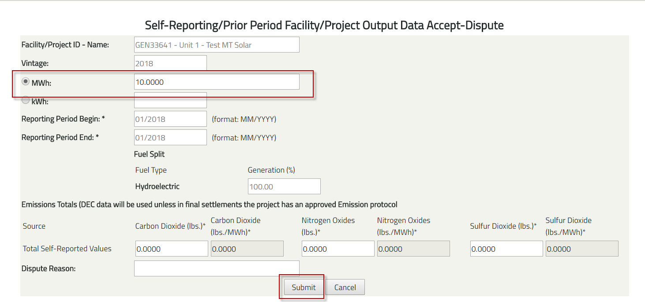This screenshot has height=302, width=645.
Task: Click the empty kWh input field
Action: click(x=170, y=100)
